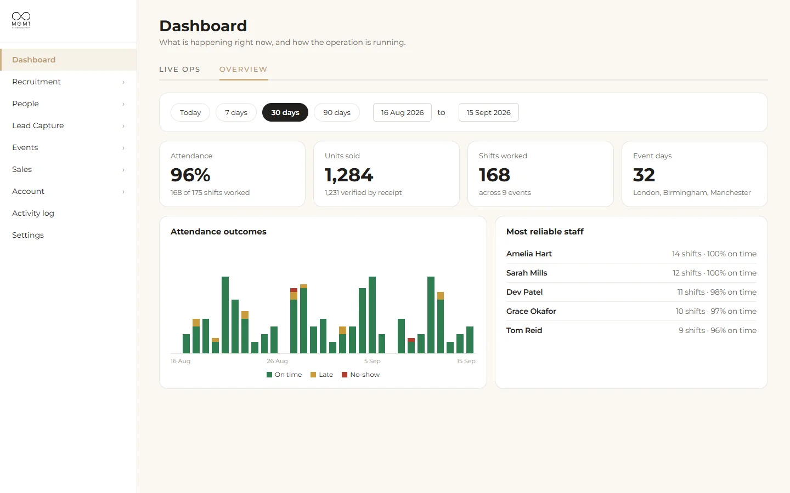Click the Most reliable staff heading
Screen dimensions: 790x493
(x=545, y=232)
